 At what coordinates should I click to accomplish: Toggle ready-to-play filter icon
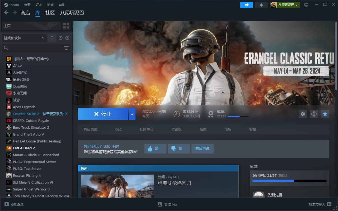[x=67, y=38]
